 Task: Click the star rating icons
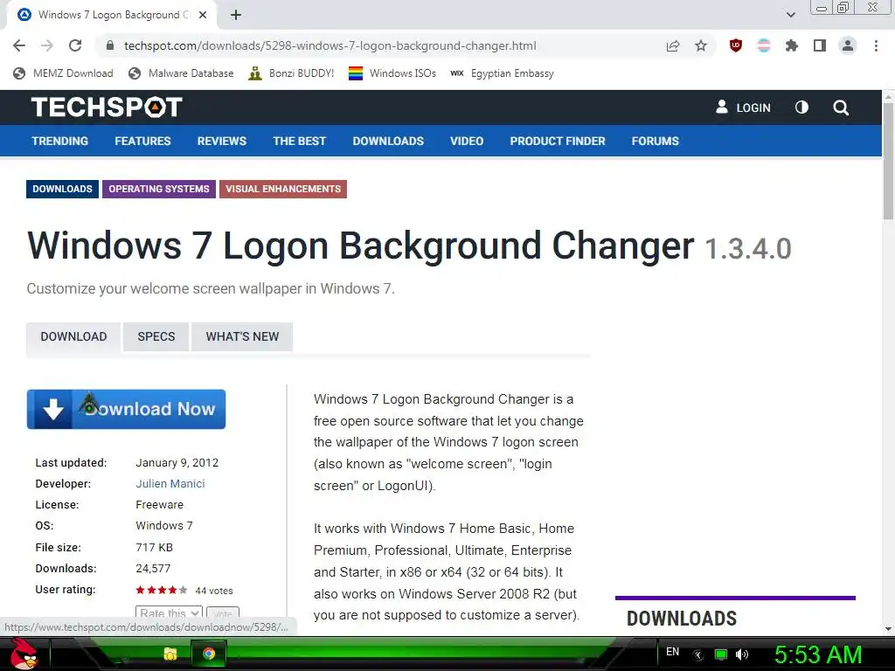[161, 590]
